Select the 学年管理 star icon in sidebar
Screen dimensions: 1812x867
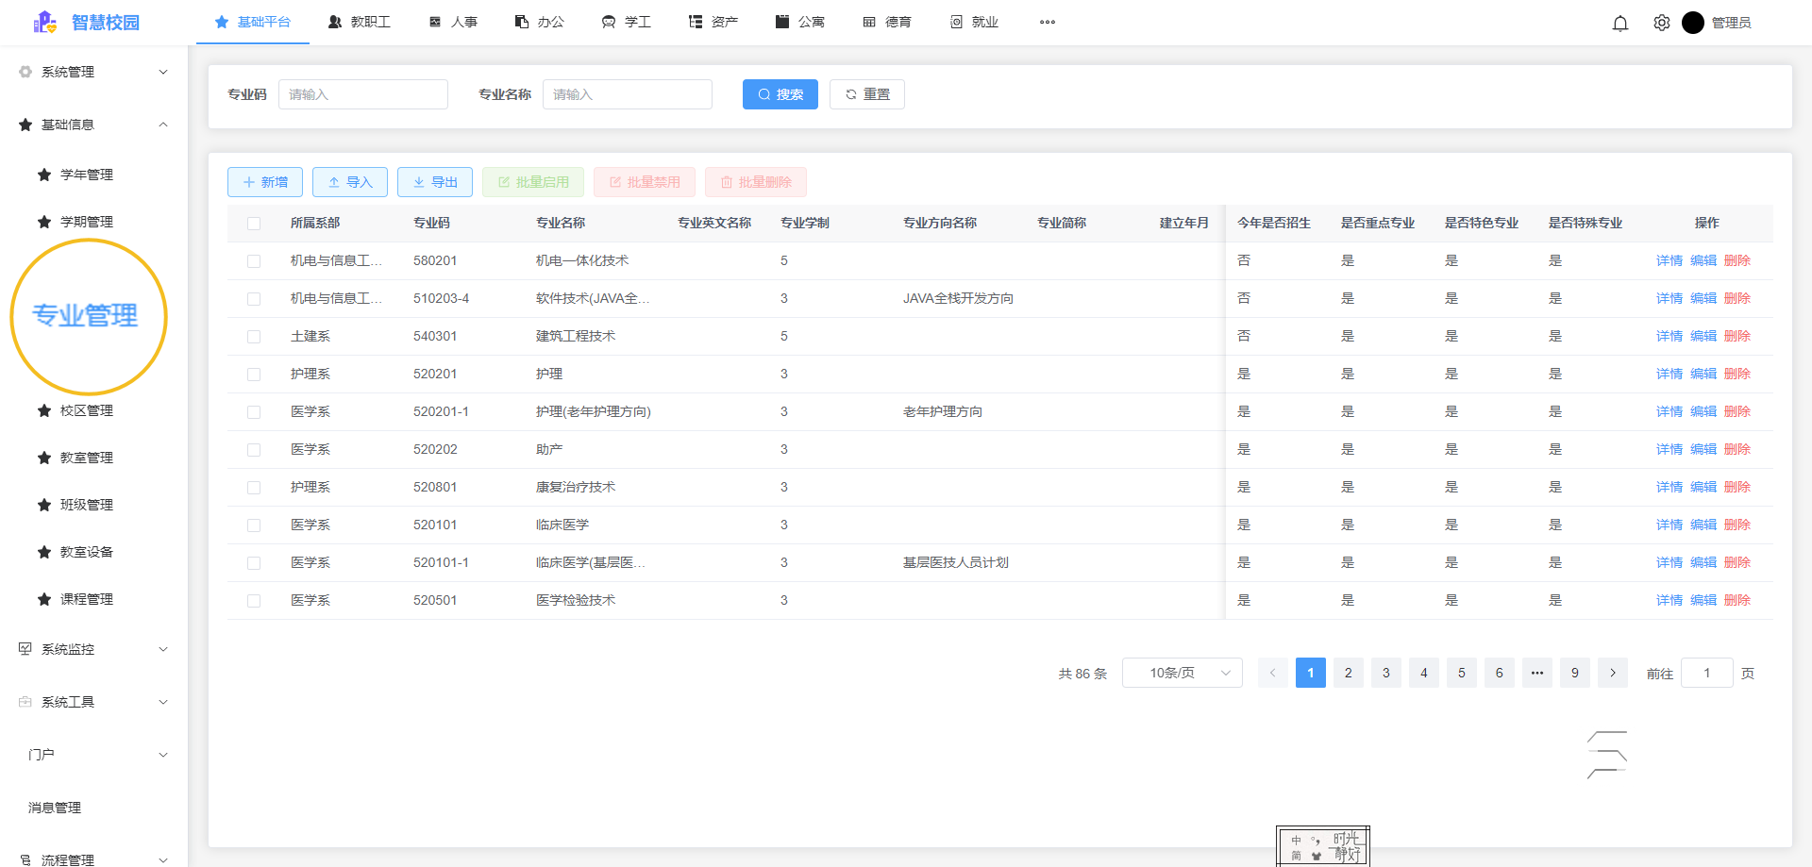43,175
